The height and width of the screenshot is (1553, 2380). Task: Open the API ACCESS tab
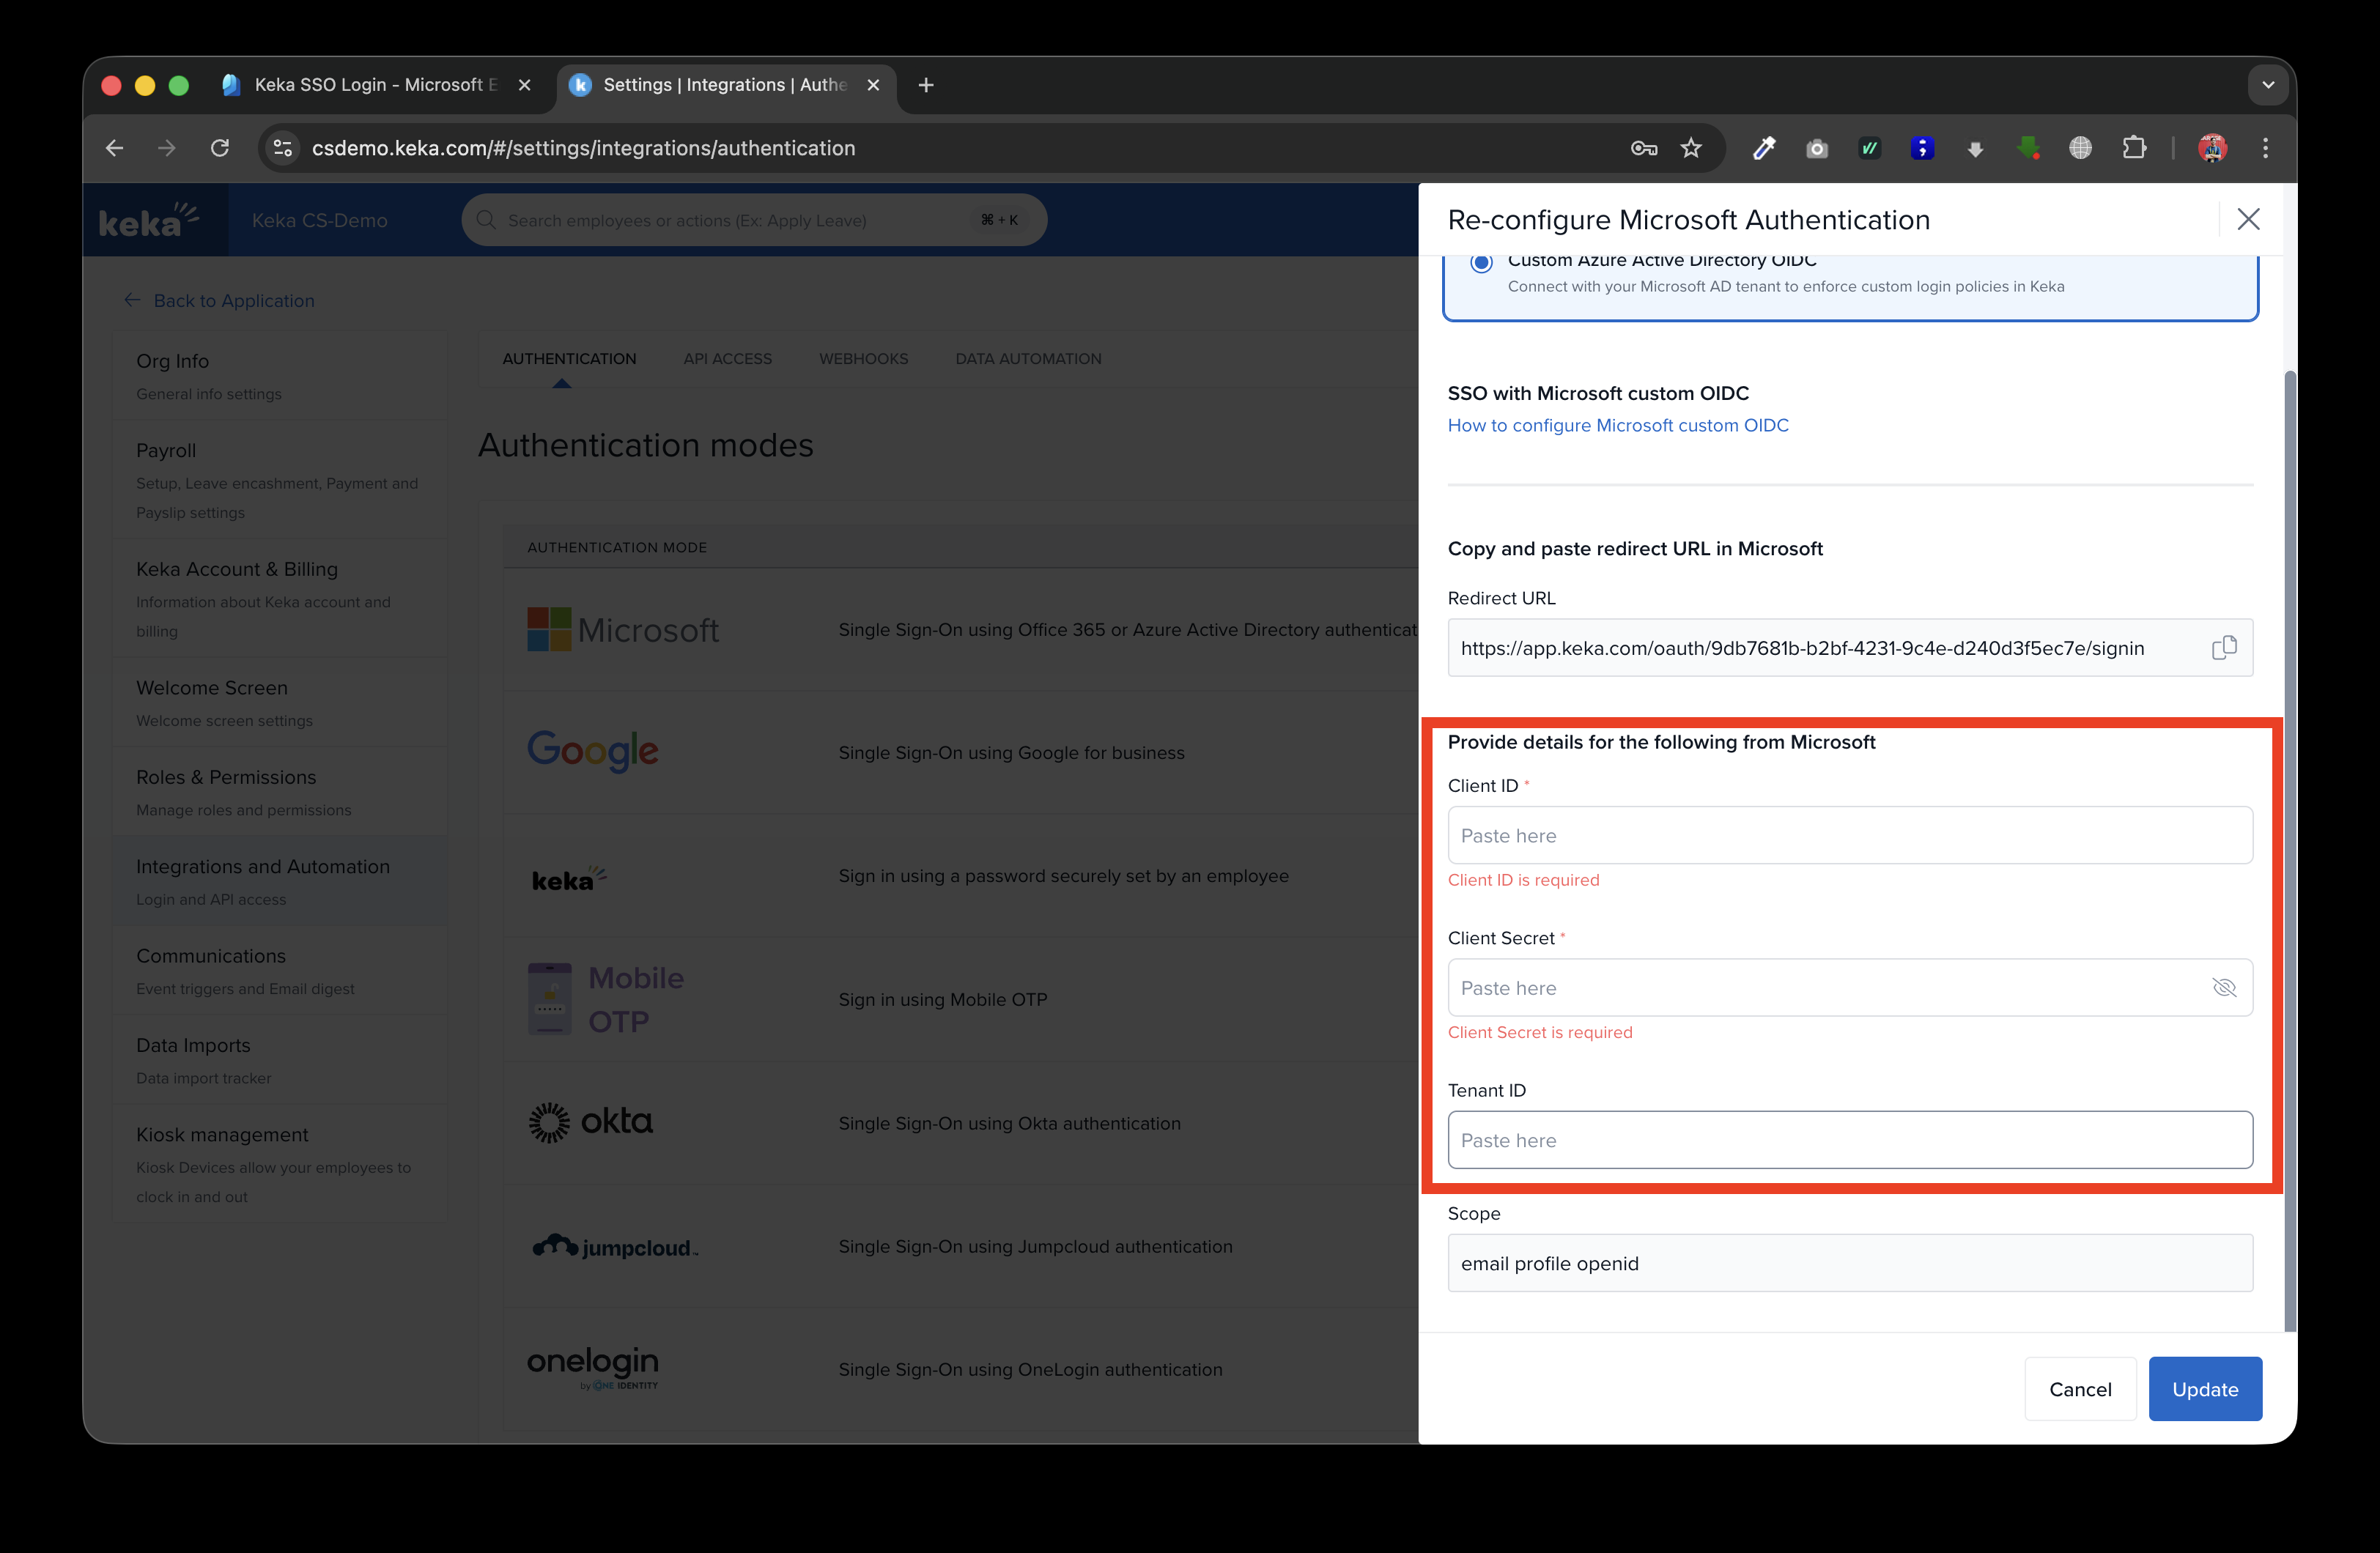click(x=727, y=358)
